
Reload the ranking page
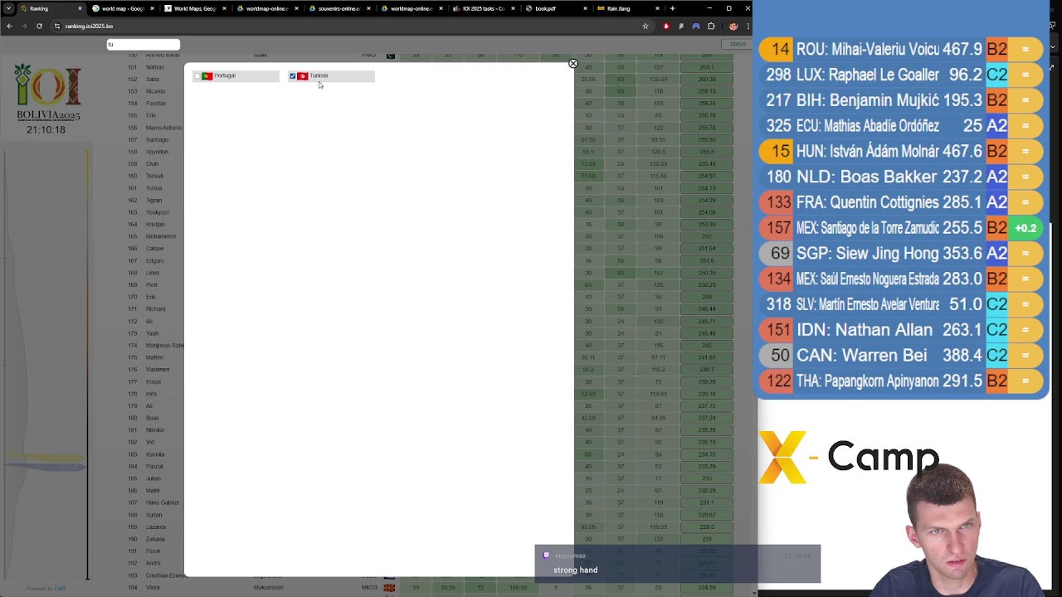tap(39, 26)
